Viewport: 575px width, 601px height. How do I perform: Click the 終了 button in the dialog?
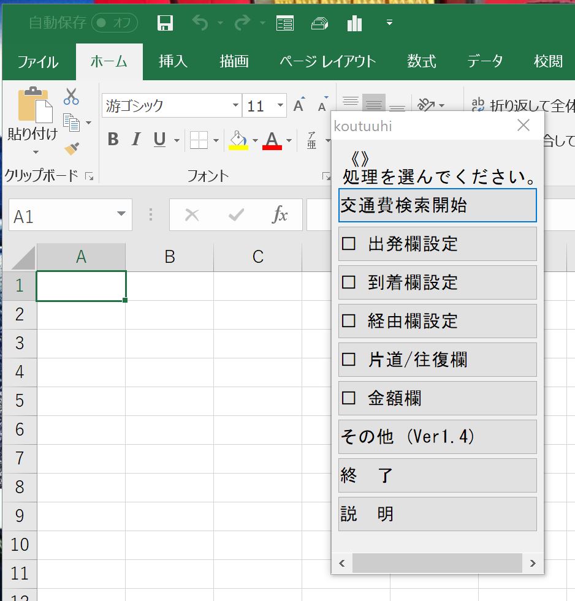[437, 475]
